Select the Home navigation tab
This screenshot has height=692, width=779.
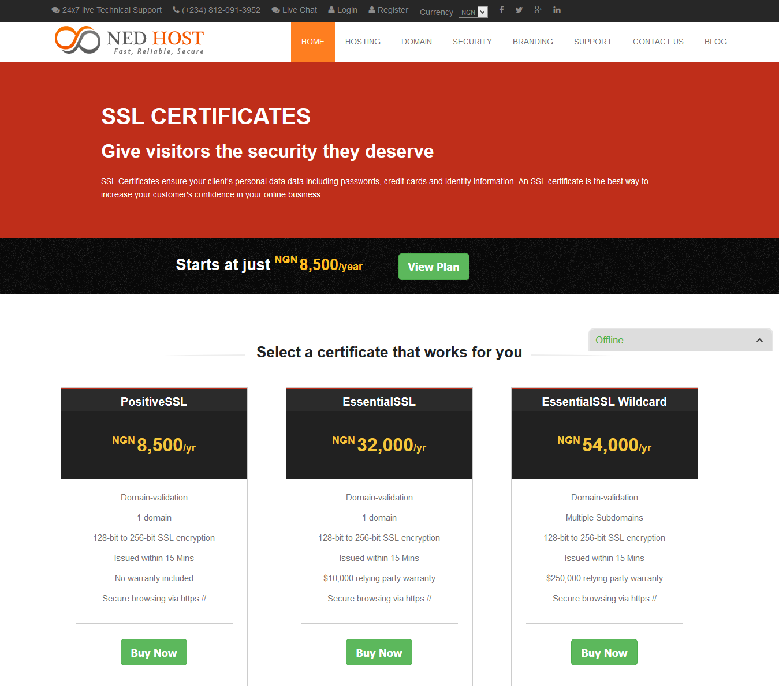pos(312,42)
